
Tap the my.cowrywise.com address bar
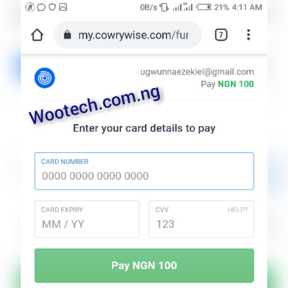click(x=128, y=35)
